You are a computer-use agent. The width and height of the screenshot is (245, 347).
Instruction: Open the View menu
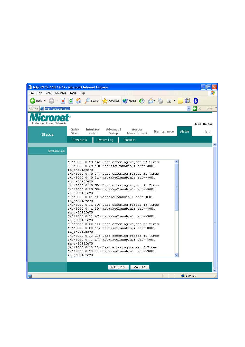(49, 93)
